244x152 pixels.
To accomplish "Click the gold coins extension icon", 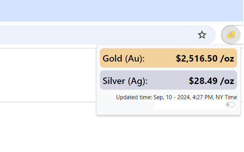I will click(x=231, y=35).
